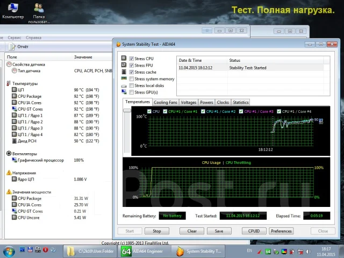Image resolution: width=344 pixels, height=258 pixels.
Task: Toggle CPU #1 / Core #1 graph checkbox
Action: 165,111
